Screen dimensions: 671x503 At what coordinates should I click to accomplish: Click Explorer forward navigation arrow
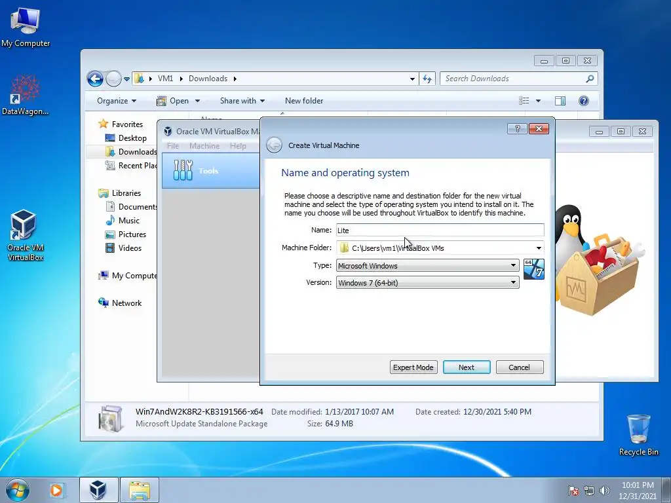coord(113,79)
